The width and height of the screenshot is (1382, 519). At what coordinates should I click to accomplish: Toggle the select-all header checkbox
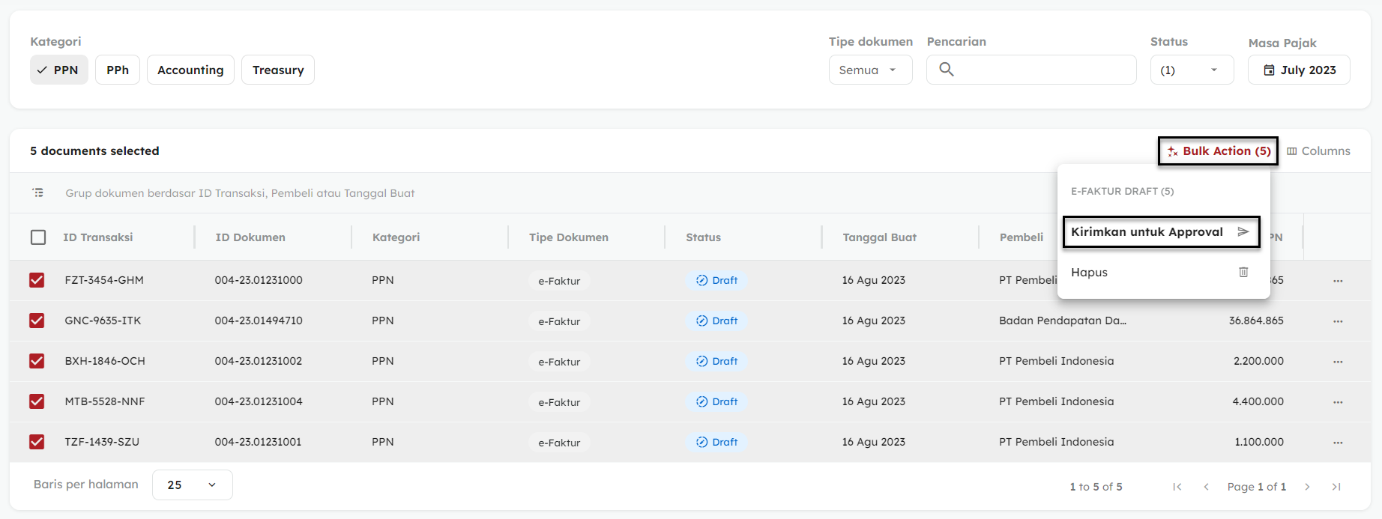[38, 237]
